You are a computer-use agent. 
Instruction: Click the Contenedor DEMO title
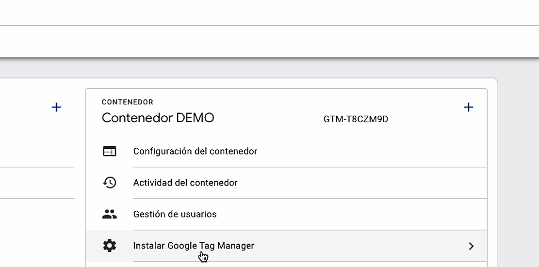pos(158,118)
